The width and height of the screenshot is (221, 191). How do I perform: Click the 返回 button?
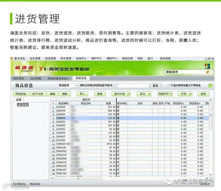203,94
